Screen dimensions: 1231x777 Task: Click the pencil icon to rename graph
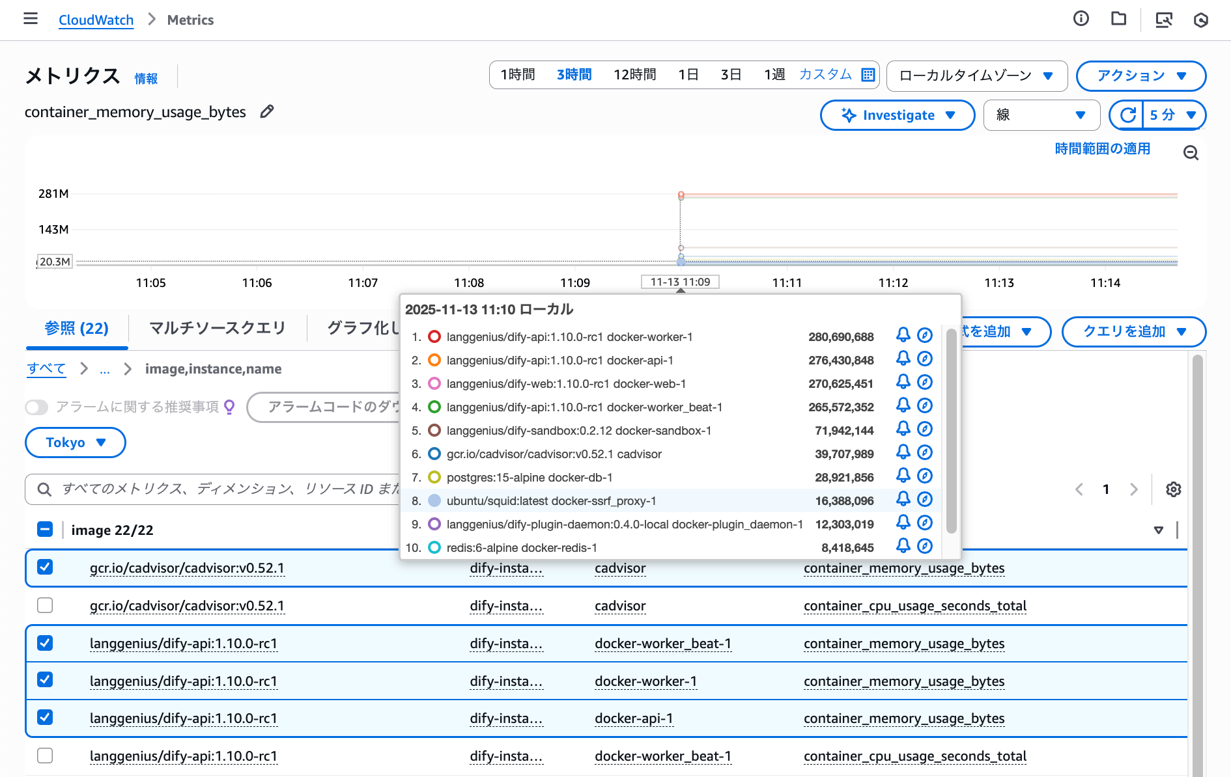pos(267,112)
